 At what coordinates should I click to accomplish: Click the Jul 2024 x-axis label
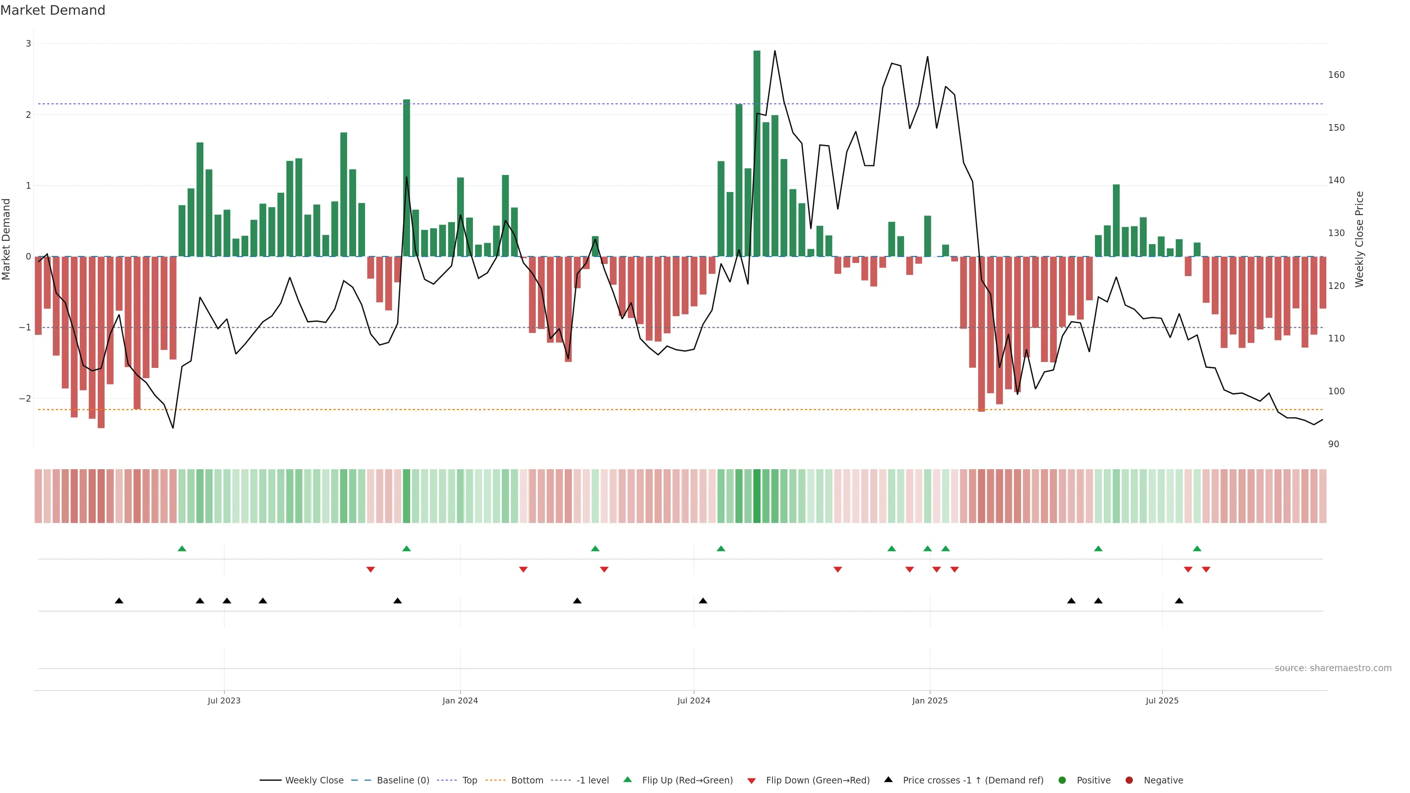[694, 700]
